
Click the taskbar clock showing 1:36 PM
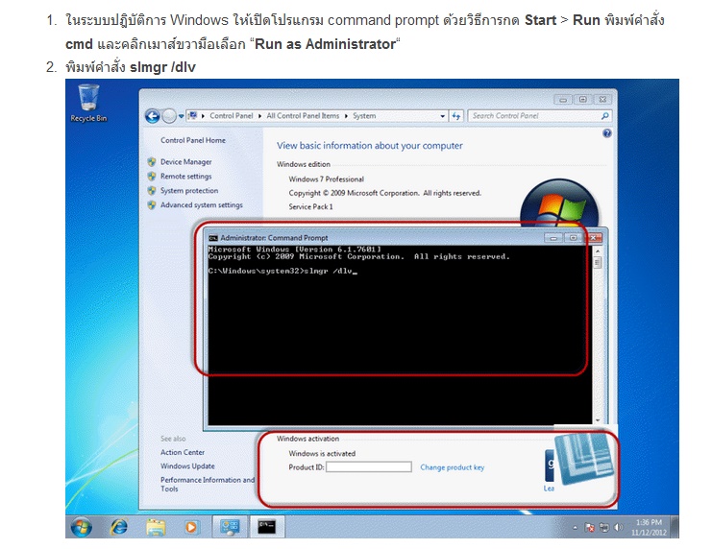tap(649, 527)
